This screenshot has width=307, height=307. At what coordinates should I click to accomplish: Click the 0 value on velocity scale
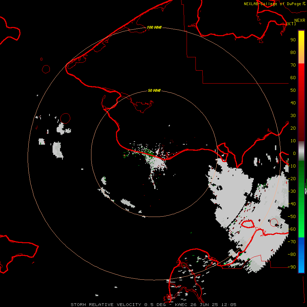click(x=294, y=153)
